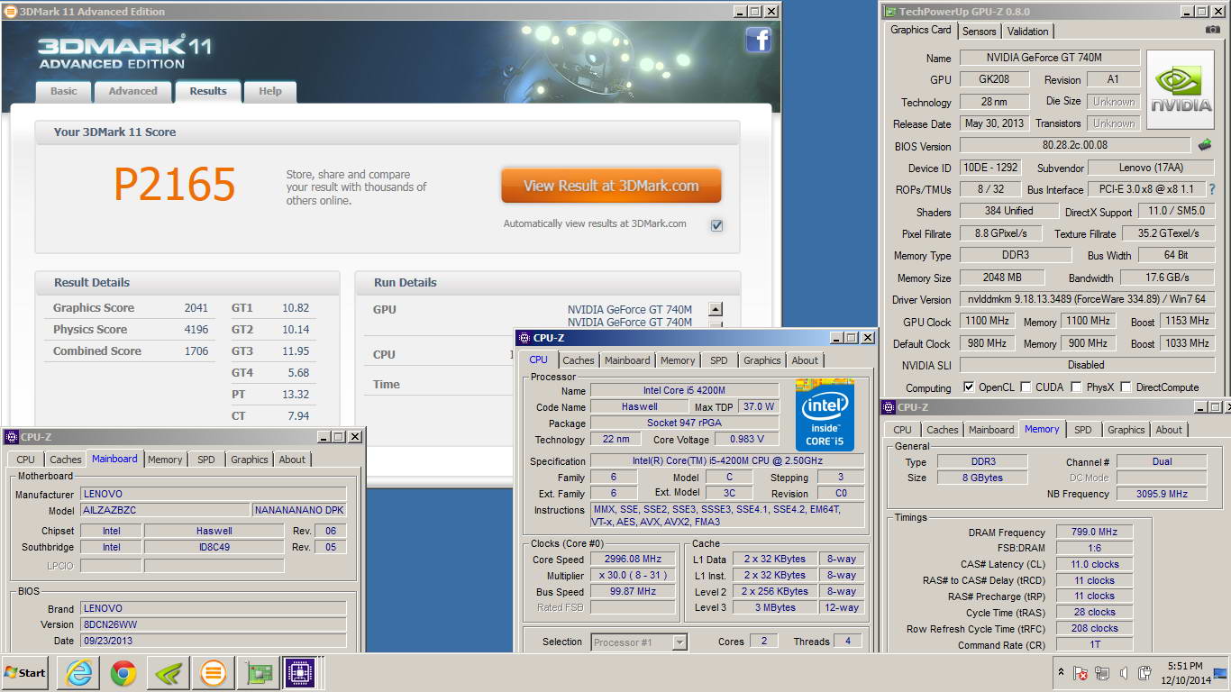Open the Validation tab in GPU-Z

click(1028, 31)
